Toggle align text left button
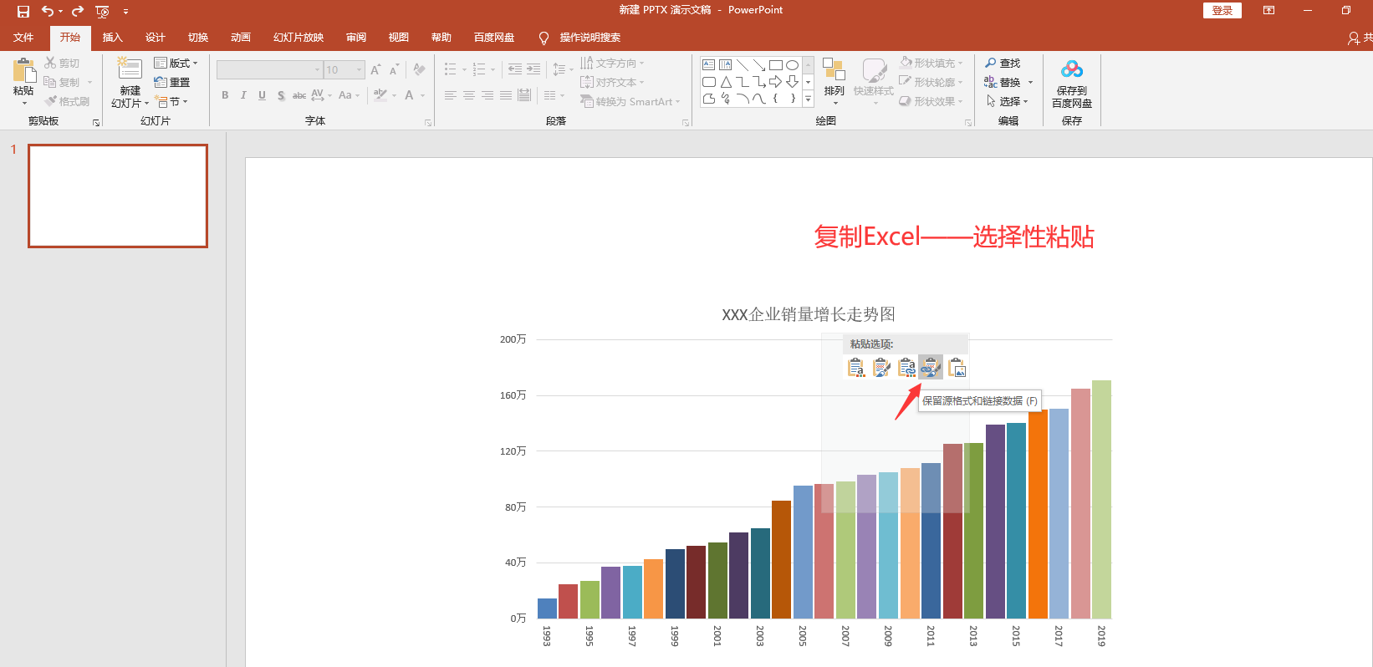This screenshot has width=1373, height=667. click(451, 95)
